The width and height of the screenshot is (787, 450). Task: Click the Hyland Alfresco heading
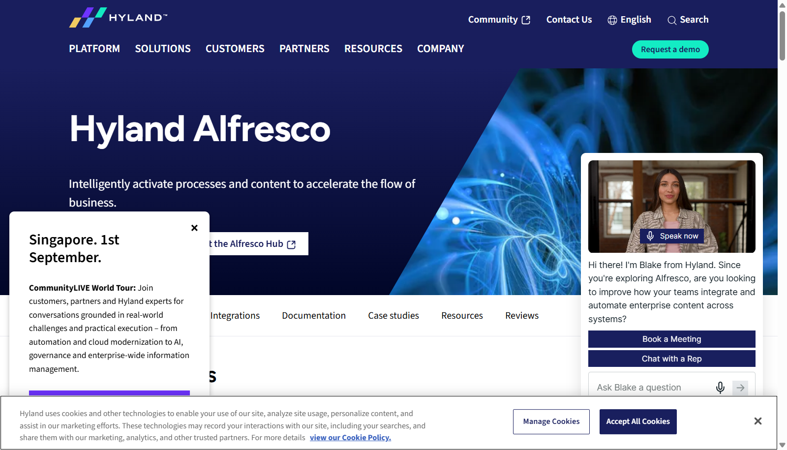point(200,129)
